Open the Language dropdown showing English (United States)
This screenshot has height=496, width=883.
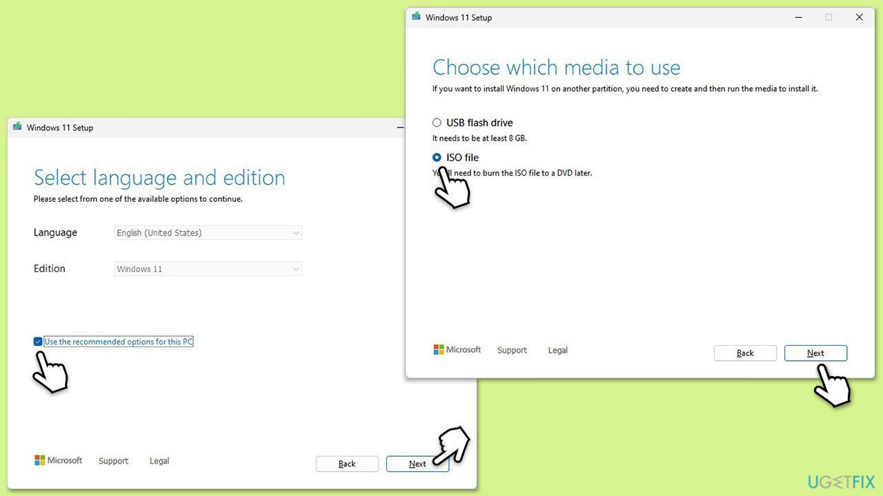coord(208,233)
